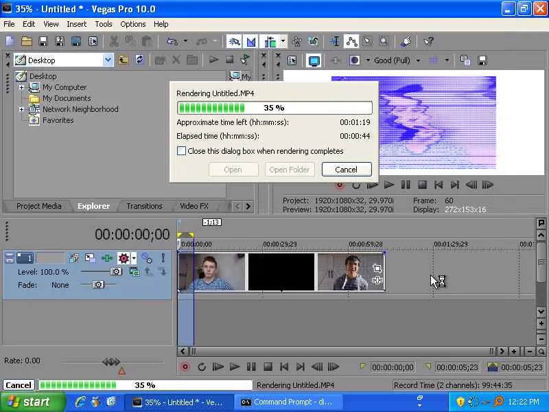The width and height of the screenshot is (549, 412).
Task: Click the preview Pause button
Action: (406, 185)
